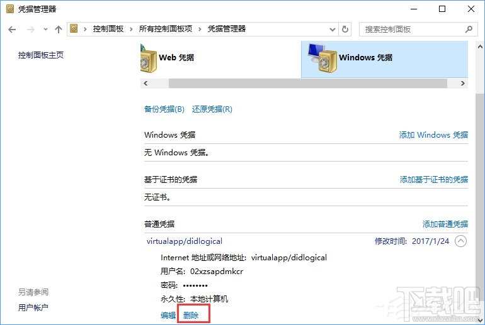Click the Windows 凭据 computer-vault icon
485x325 pixels.
click(322, 58)
